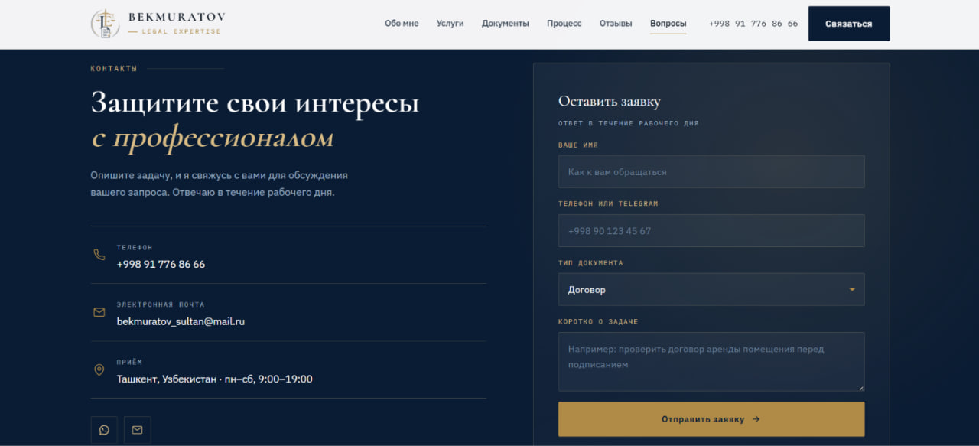Click the header phone number link

pos(753,24)
